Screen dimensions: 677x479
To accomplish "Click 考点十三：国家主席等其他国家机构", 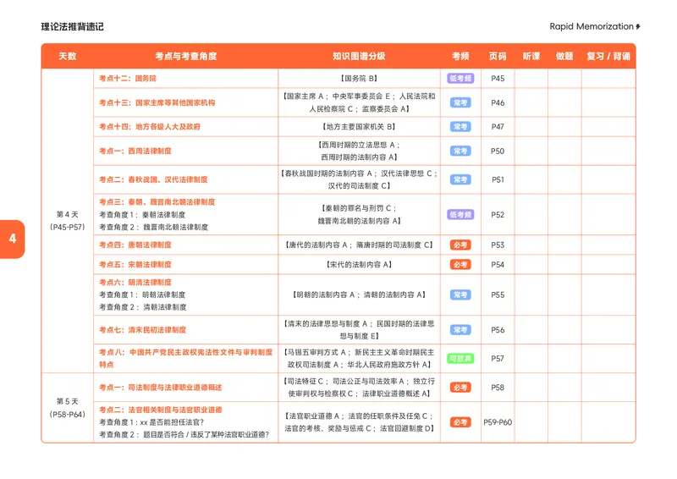I will (x=157, y=102).
